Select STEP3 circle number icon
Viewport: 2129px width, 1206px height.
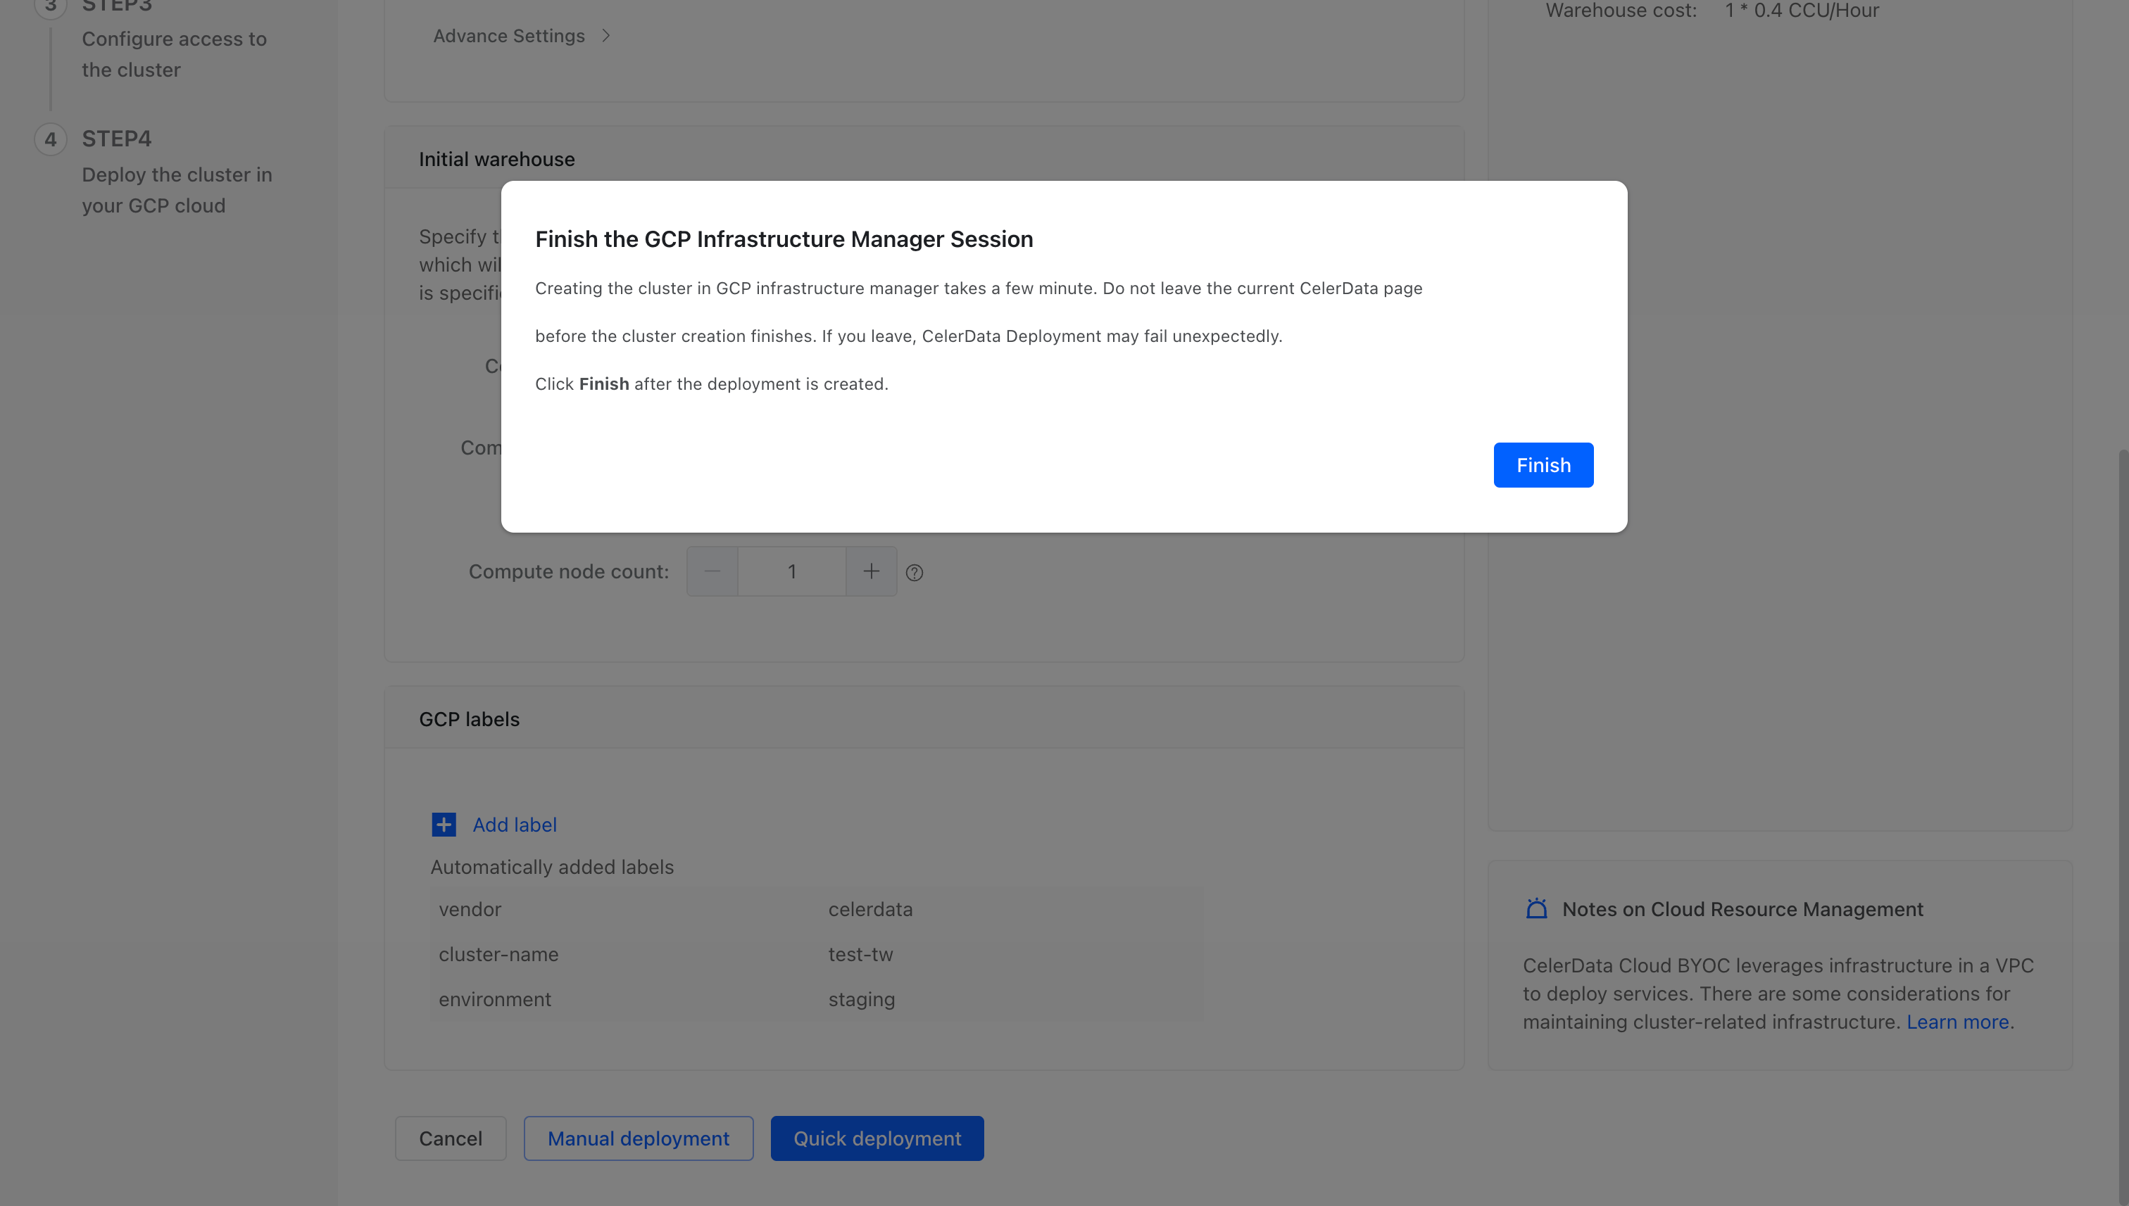pyautogui.click(x=51, y=6)
